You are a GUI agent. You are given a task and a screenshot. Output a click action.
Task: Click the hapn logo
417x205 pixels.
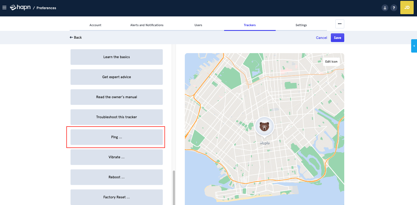pos(20,8)
